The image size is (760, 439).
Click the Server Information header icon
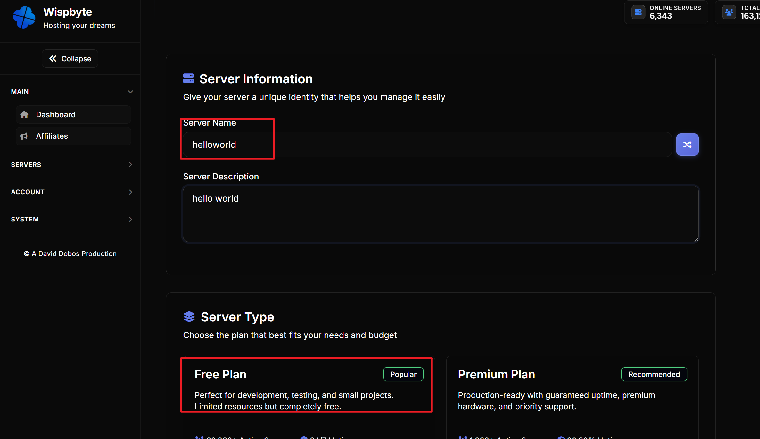pos(188,79)
